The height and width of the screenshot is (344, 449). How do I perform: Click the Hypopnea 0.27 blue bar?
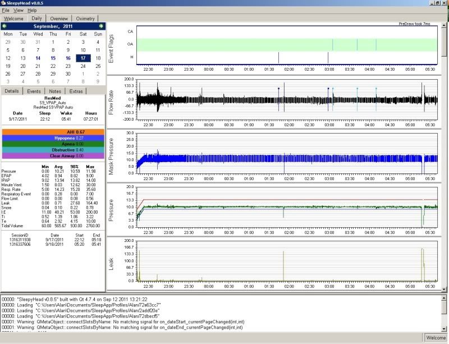click(53, 138)
